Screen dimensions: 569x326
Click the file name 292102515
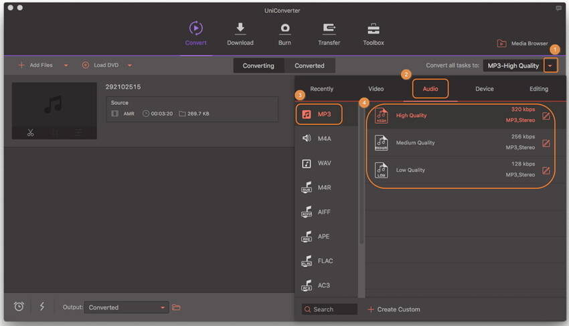tap(123, 87)
